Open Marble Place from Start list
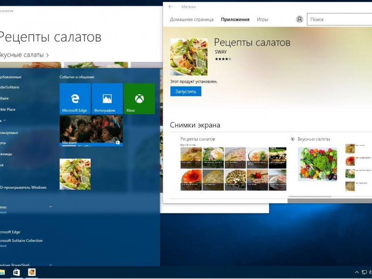This screenshot has height=279, width=372. (7, 109)
